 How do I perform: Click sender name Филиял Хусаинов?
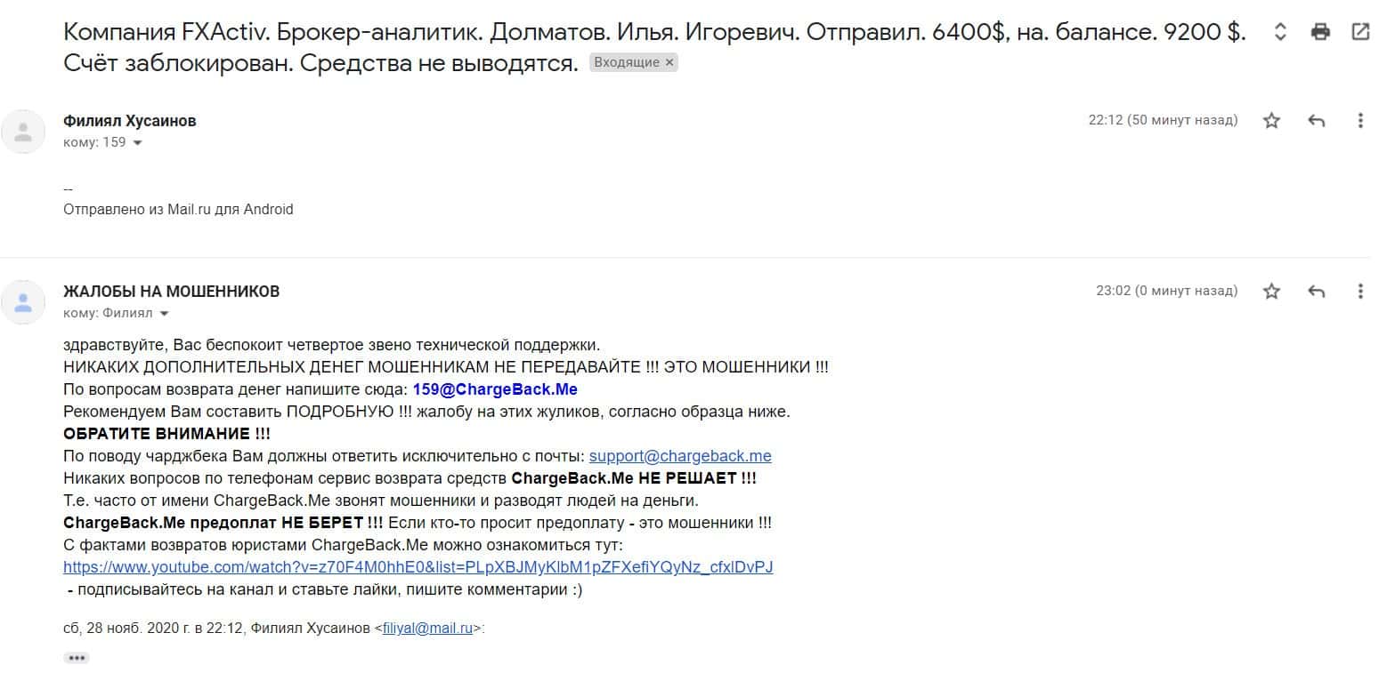point(130,121)
